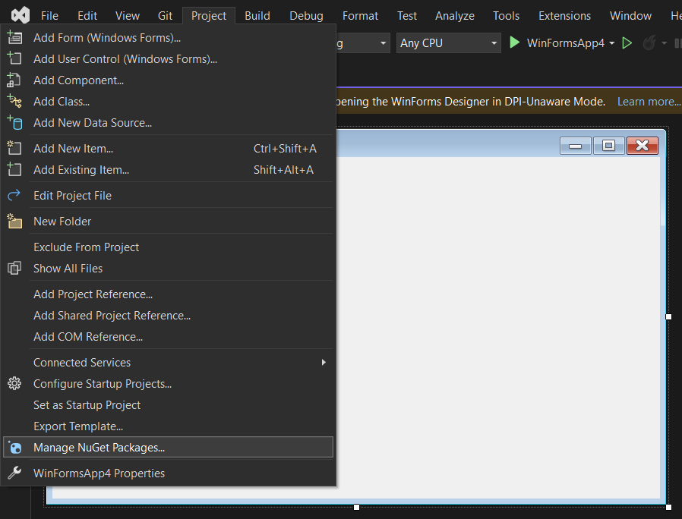
Task: Open the solution configuration dropdown arrow
Action: 384,43
